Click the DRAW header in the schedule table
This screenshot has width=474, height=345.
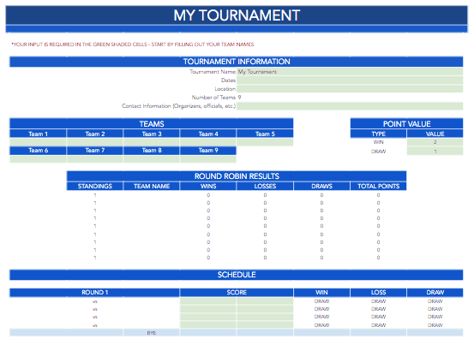[x=435, y=293]
